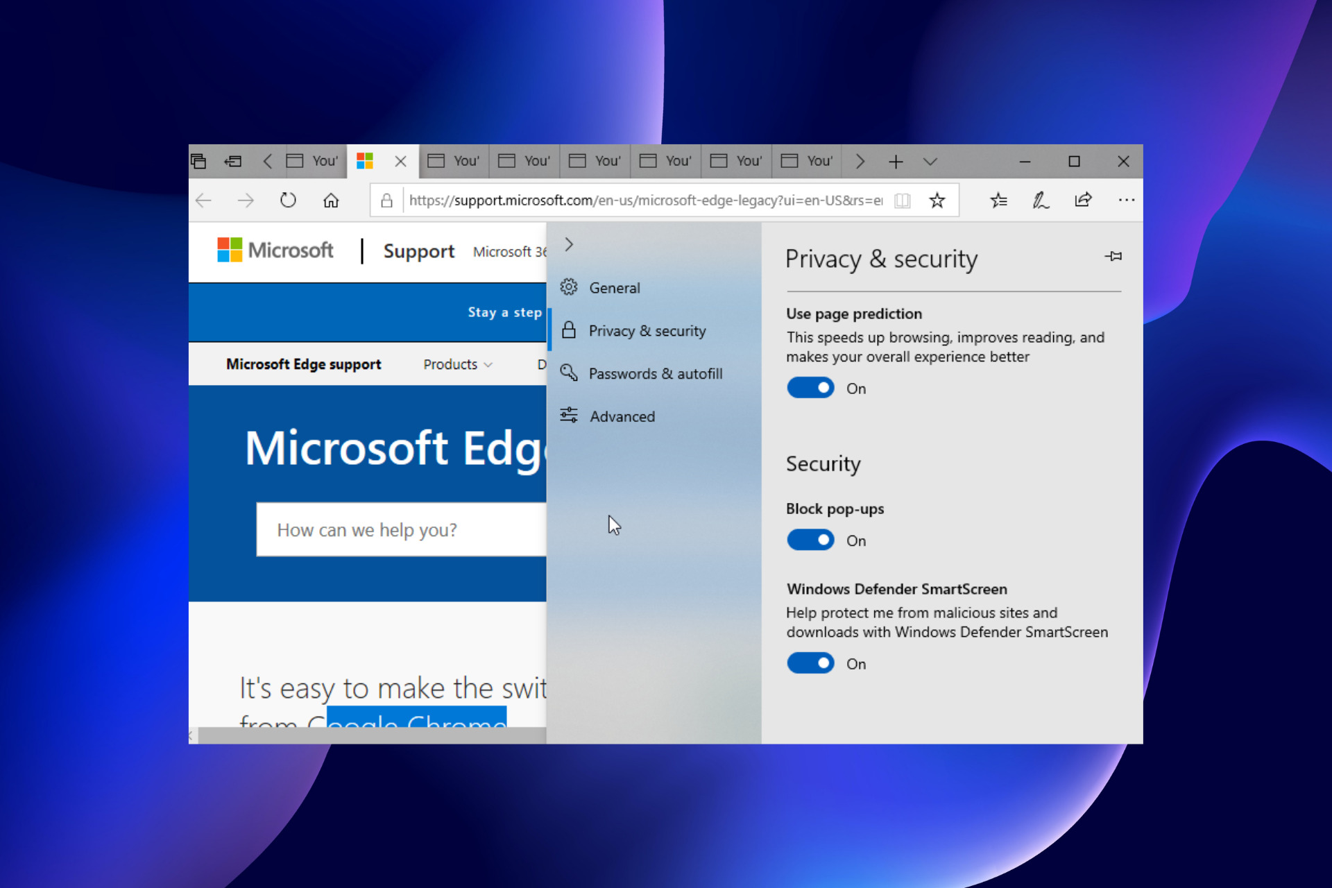Show tab previews via the down chevron
This screenshot has width=1332, height=888.
pos(930,162)
